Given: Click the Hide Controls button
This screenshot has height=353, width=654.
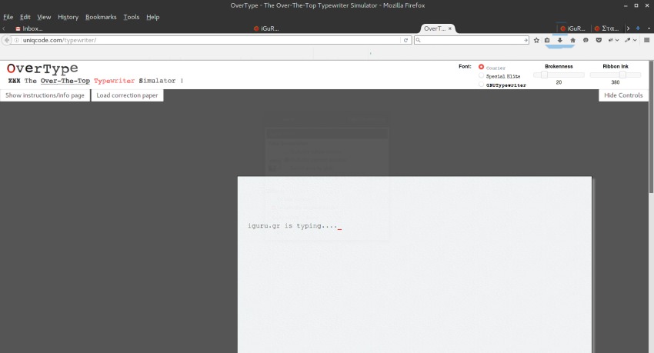Looking at the screenshot, I should (x=623, y=95).
